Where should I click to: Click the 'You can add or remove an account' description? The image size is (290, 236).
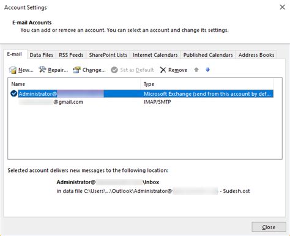124,30
